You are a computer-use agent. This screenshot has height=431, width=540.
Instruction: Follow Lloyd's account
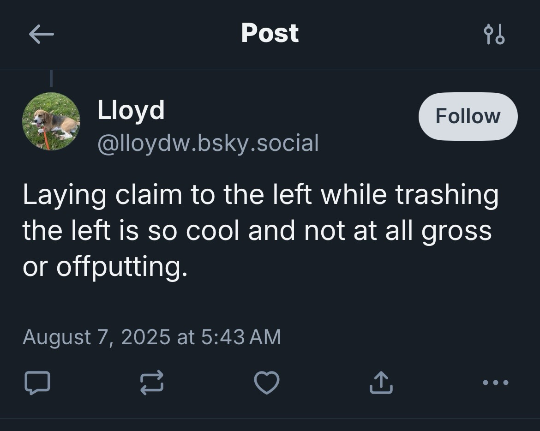468,116
